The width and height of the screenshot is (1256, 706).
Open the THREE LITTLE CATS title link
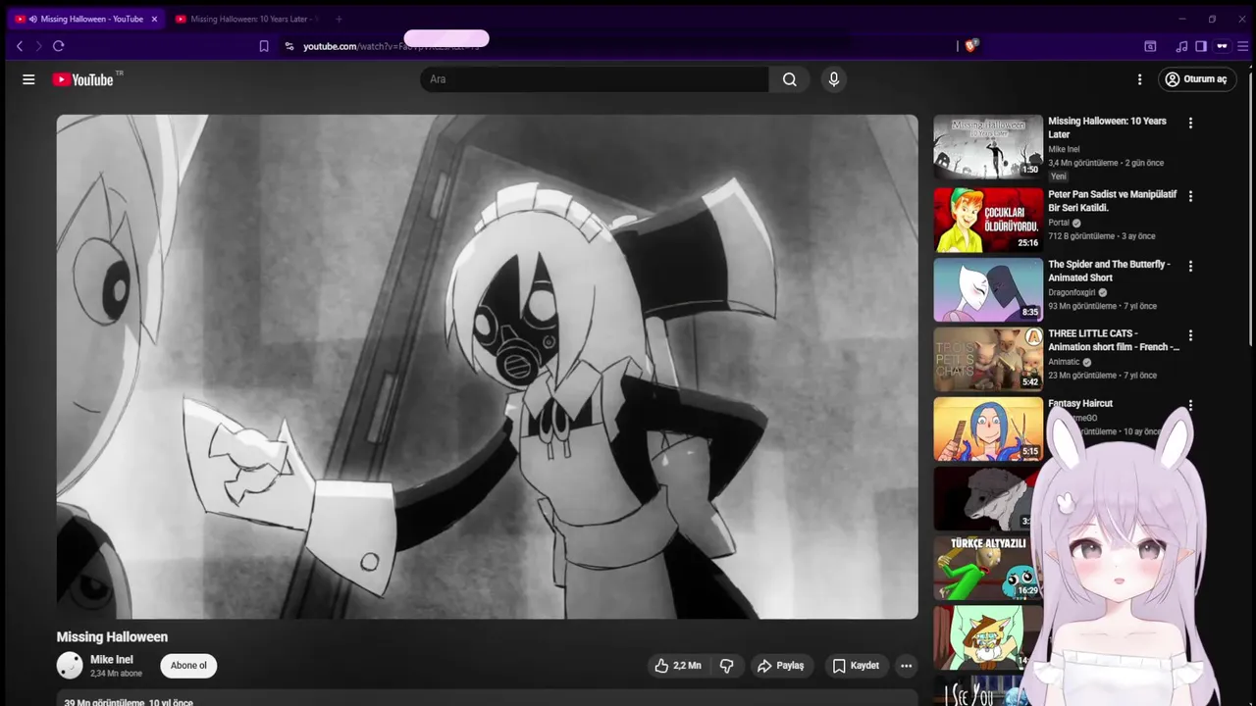(1114, 340)
